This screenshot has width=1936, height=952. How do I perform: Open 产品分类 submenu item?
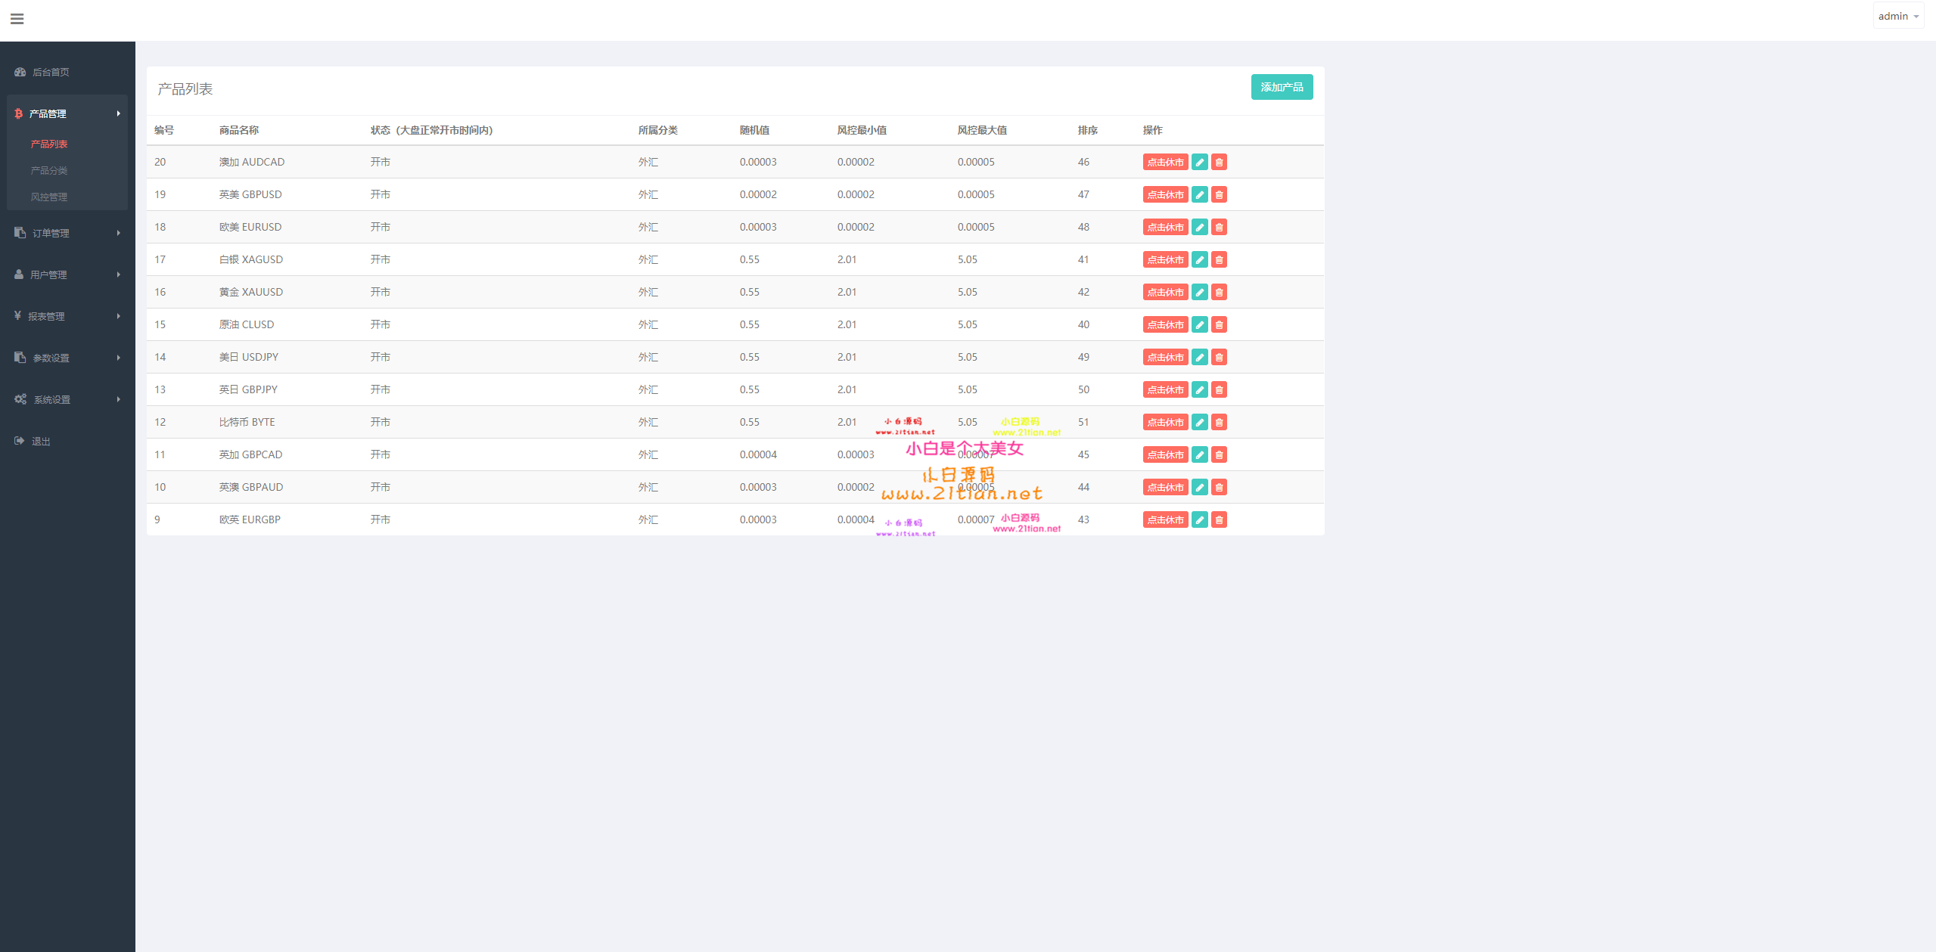(49, 170)
